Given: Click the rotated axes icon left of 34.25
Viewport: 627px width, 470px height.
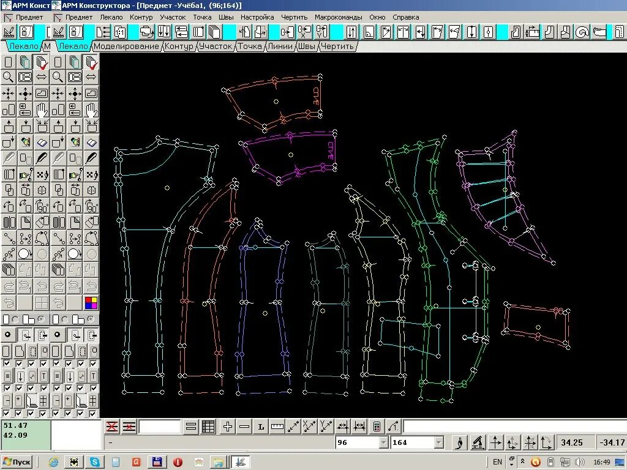Looking at the screenshot, I should [x=546, y=442].
